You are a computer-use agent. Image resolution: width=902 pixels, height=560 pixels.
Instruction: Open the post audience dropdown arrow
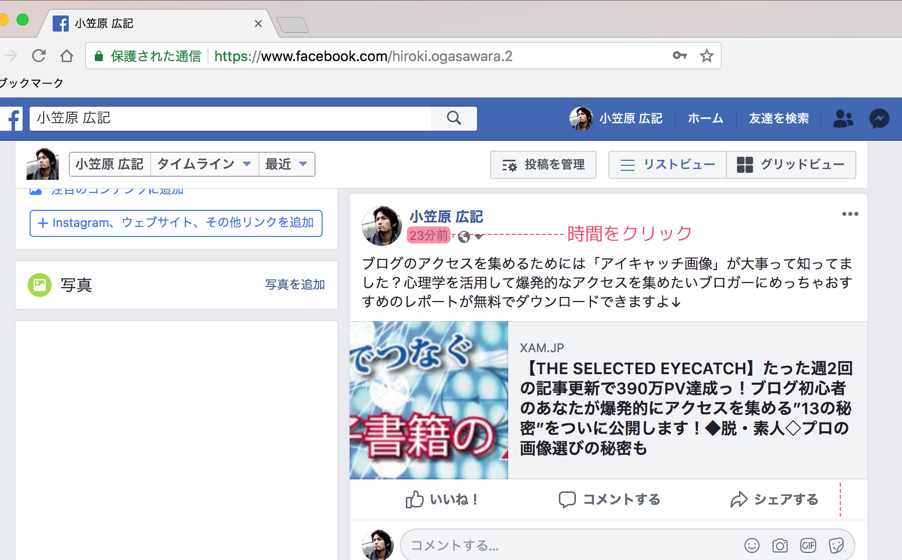(x=479, y=237)
